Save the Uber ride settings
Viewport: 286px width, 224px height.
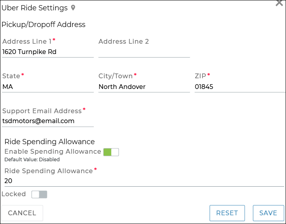click(268, 213)
